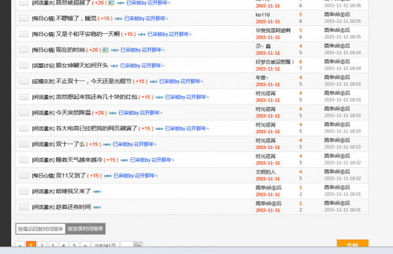Screen dimensions: 393x254
Task: Click envelope icon beside 趁着还有时间 thread
Action: click(x=24, y=207)
